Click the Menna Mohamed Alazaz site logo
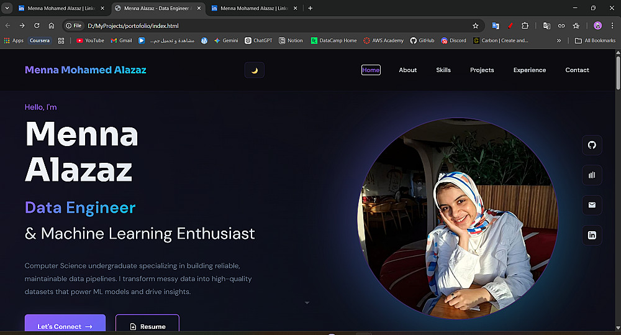The height and width of the screenshot is (335, 621). (86, 70)
